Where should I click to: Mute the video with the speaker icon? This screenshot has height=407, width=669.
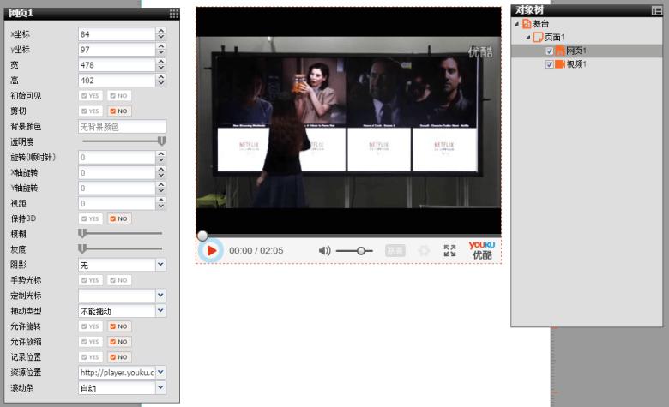click(324, 250)
